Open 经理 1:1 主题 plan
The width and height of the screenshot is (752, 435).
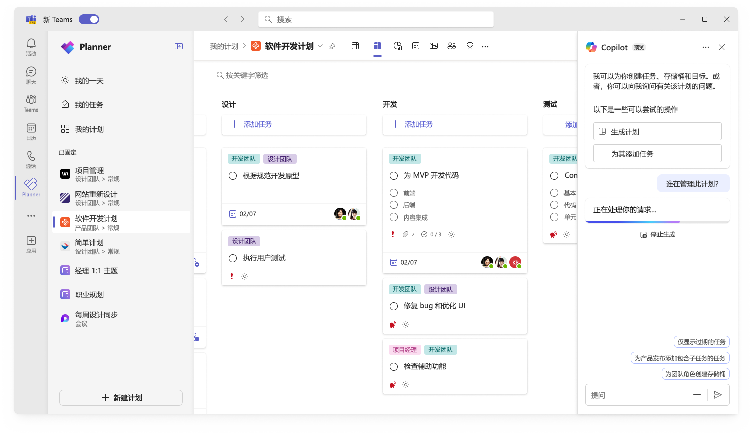[122, 271]
